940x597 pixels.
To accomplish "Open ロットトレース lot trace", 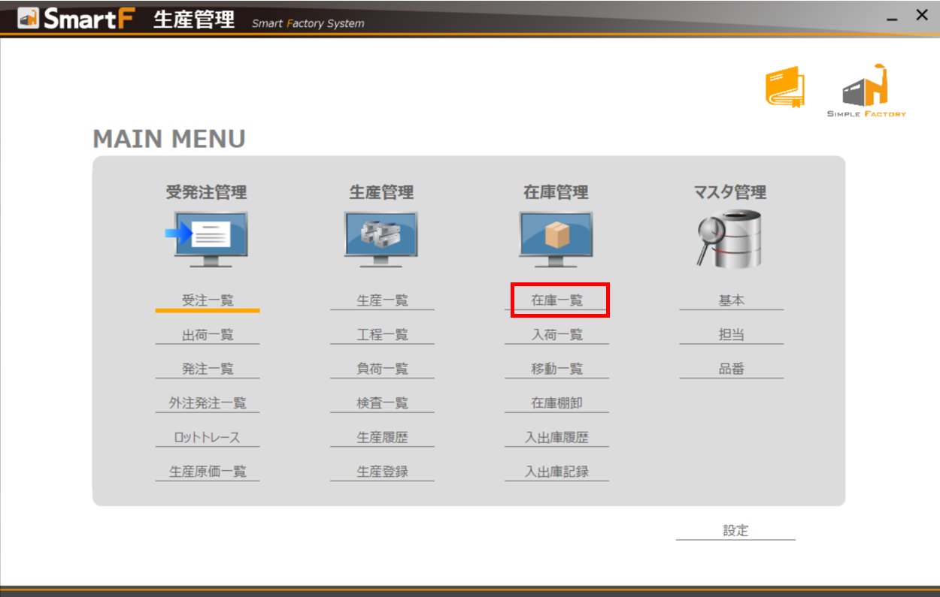I will click(x=208, y=438).
